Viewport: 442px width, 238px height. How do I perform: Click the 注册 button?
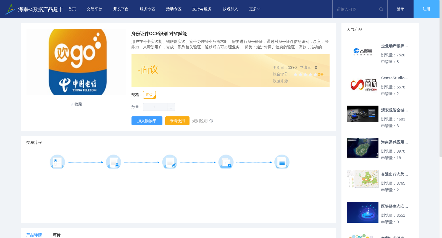tap(427, 9)
